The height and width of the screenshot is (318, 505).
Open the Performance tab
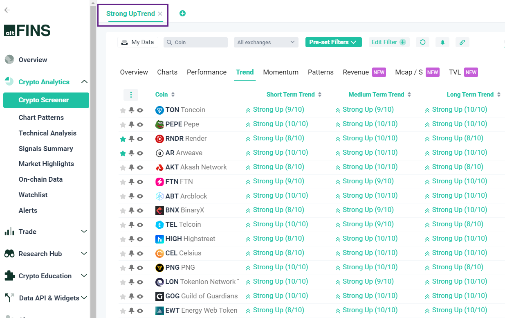tap(206, 72)
